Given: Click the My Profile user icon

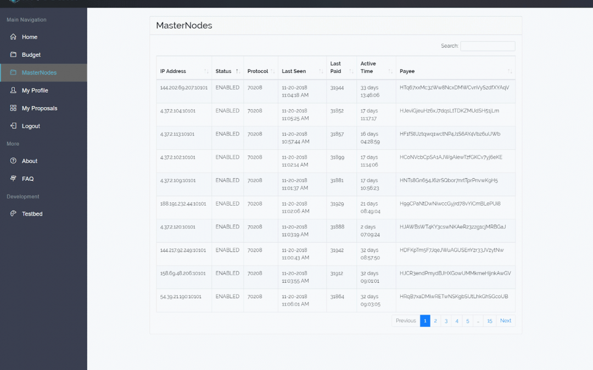Looking at the screenshot, I should point(13,90).
